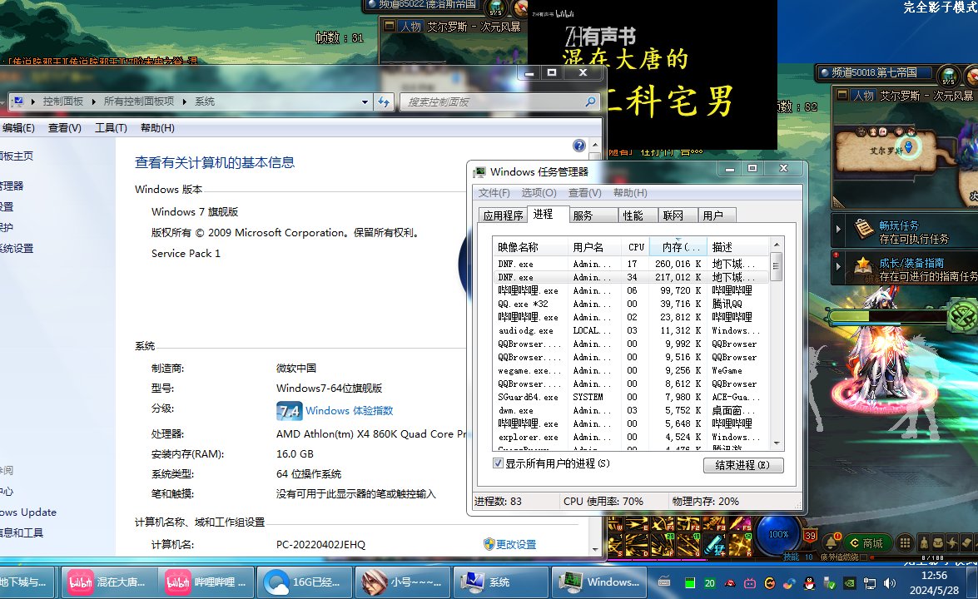
Task: Expand the 成长/装备指南 panel arrow
Action: pyautogui.click(x=838, y=267)
